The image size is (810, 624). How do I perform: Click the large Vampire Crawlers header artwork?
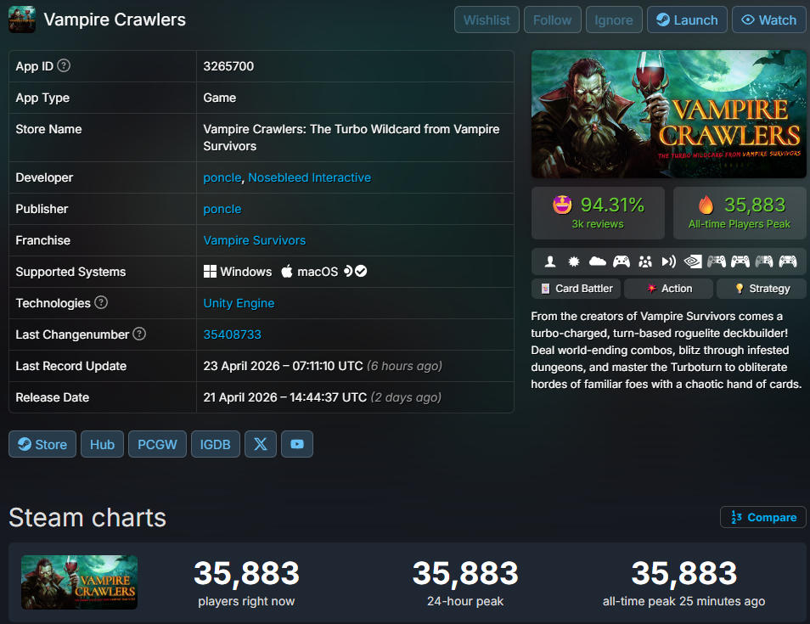click(668, 114)
